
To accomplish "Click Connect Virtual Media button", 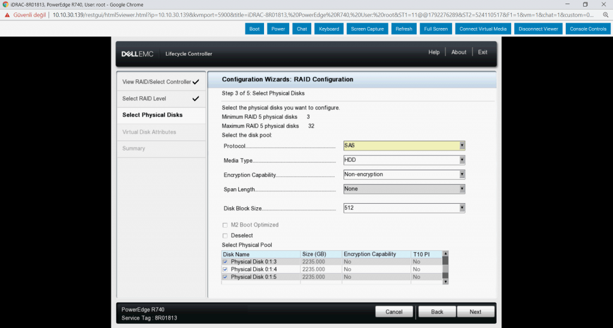I will click(482, 29).
